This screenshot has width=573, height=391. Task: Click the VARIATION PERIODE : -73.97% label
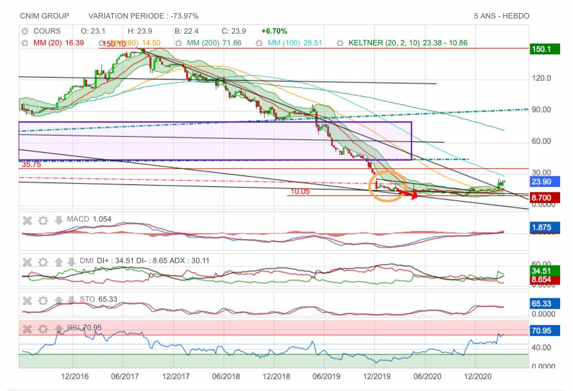143,16
